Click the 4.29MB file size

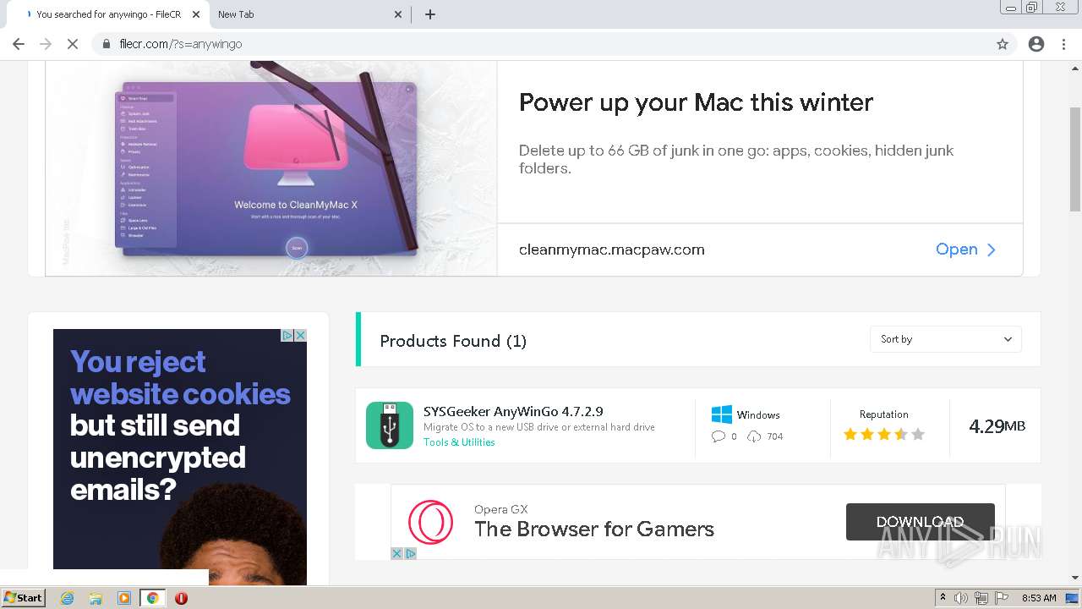pos(997,426)
